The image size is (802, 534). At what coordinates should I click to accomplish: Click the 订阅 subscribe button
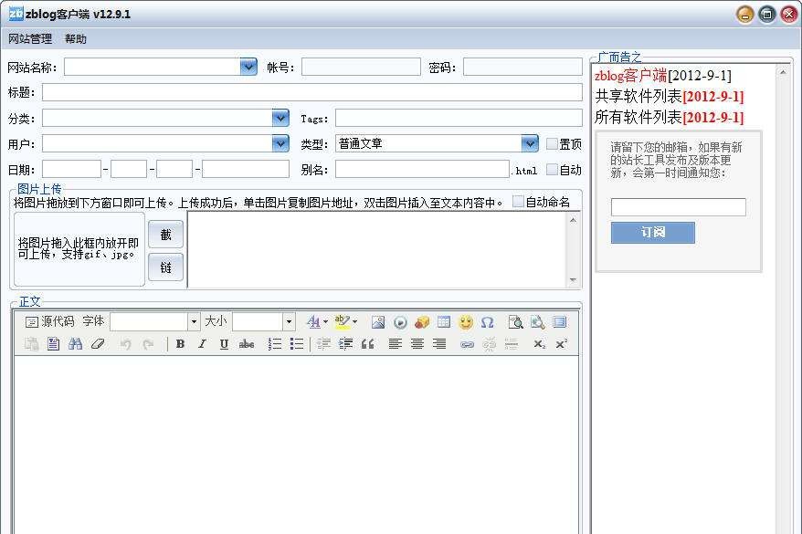(651, 233)
